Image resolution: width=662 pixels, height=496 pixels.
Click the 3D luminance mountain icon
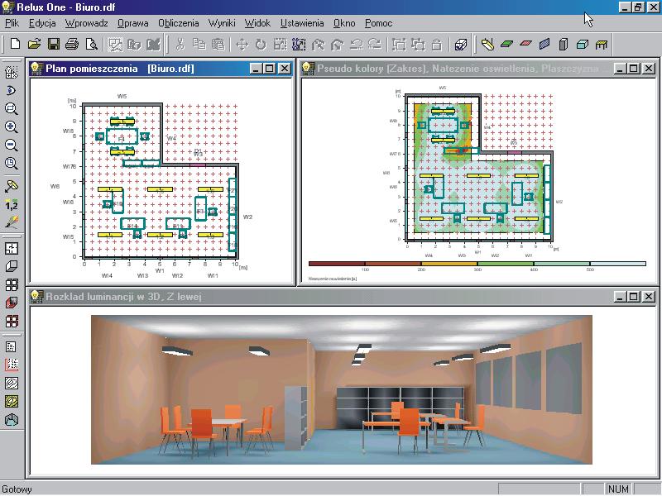tap(12, 420)
